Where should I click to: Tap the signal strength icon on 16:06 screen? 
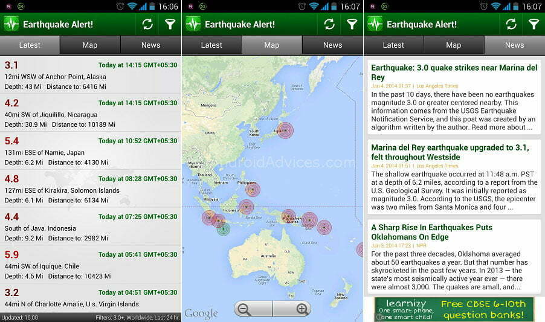coord(143,6)
